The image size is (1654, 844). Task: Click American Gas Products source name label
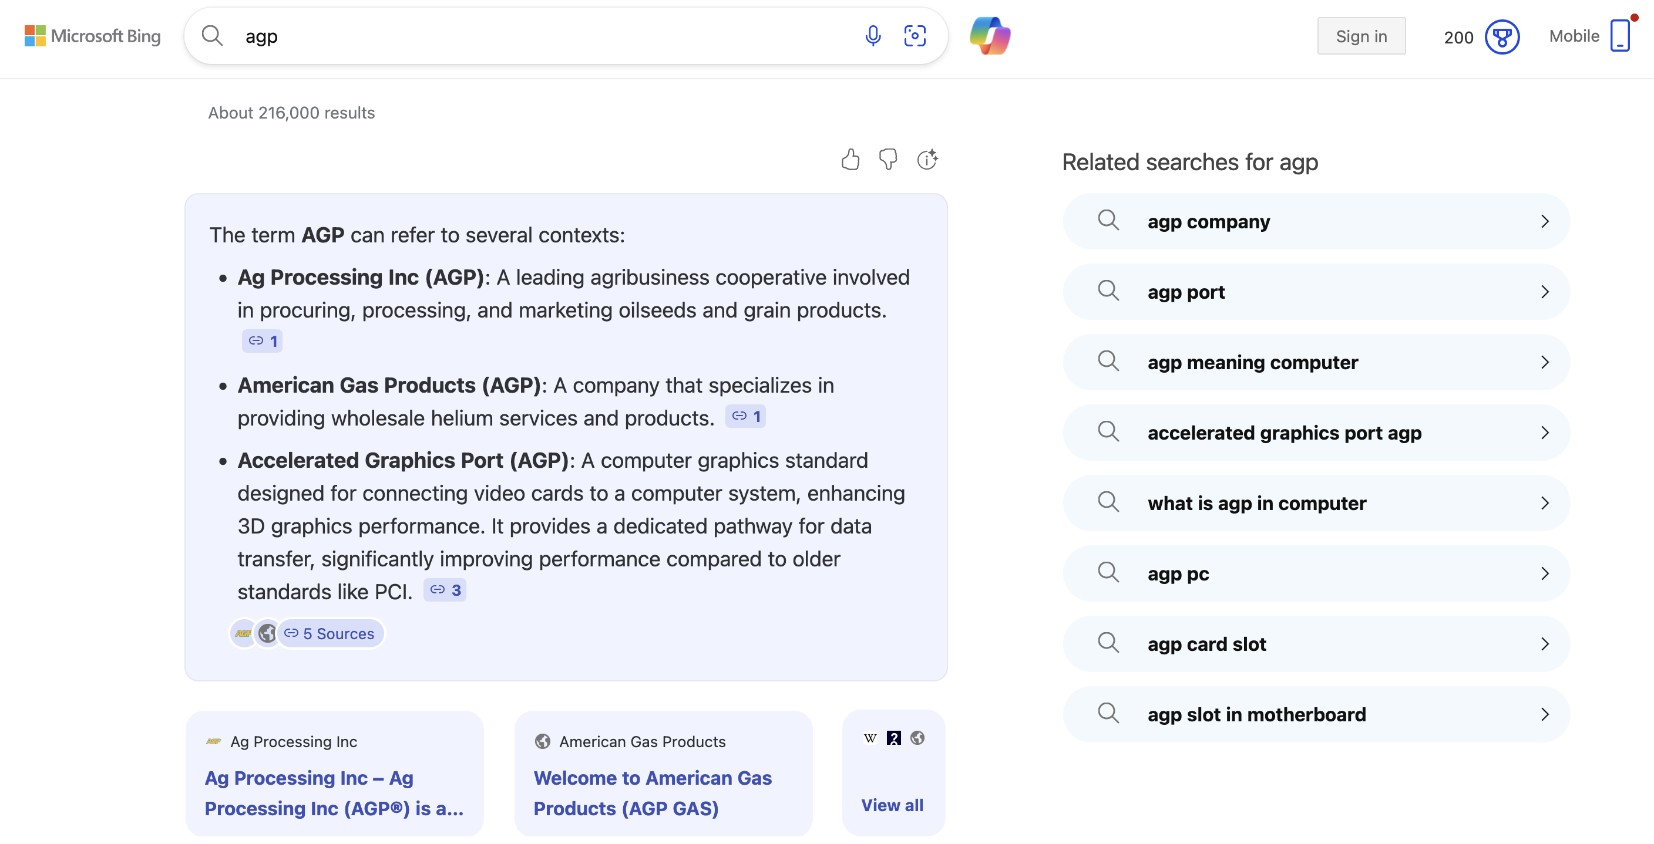(x=642, y=741)
